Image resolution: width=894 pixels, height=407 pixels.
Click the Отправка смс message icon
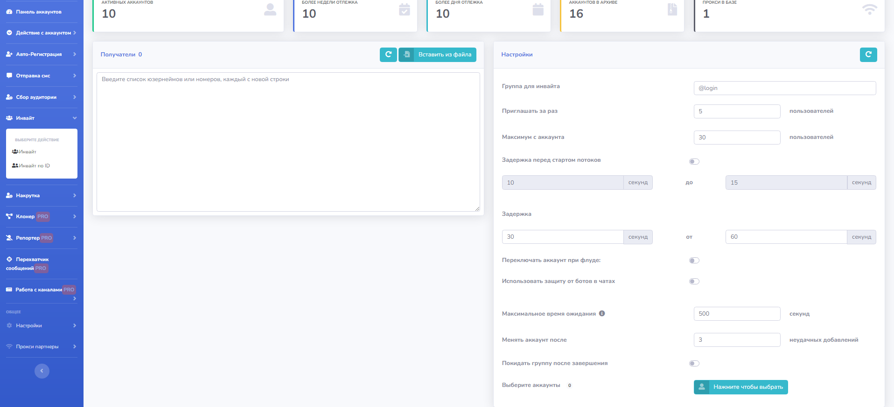[9, 76]
